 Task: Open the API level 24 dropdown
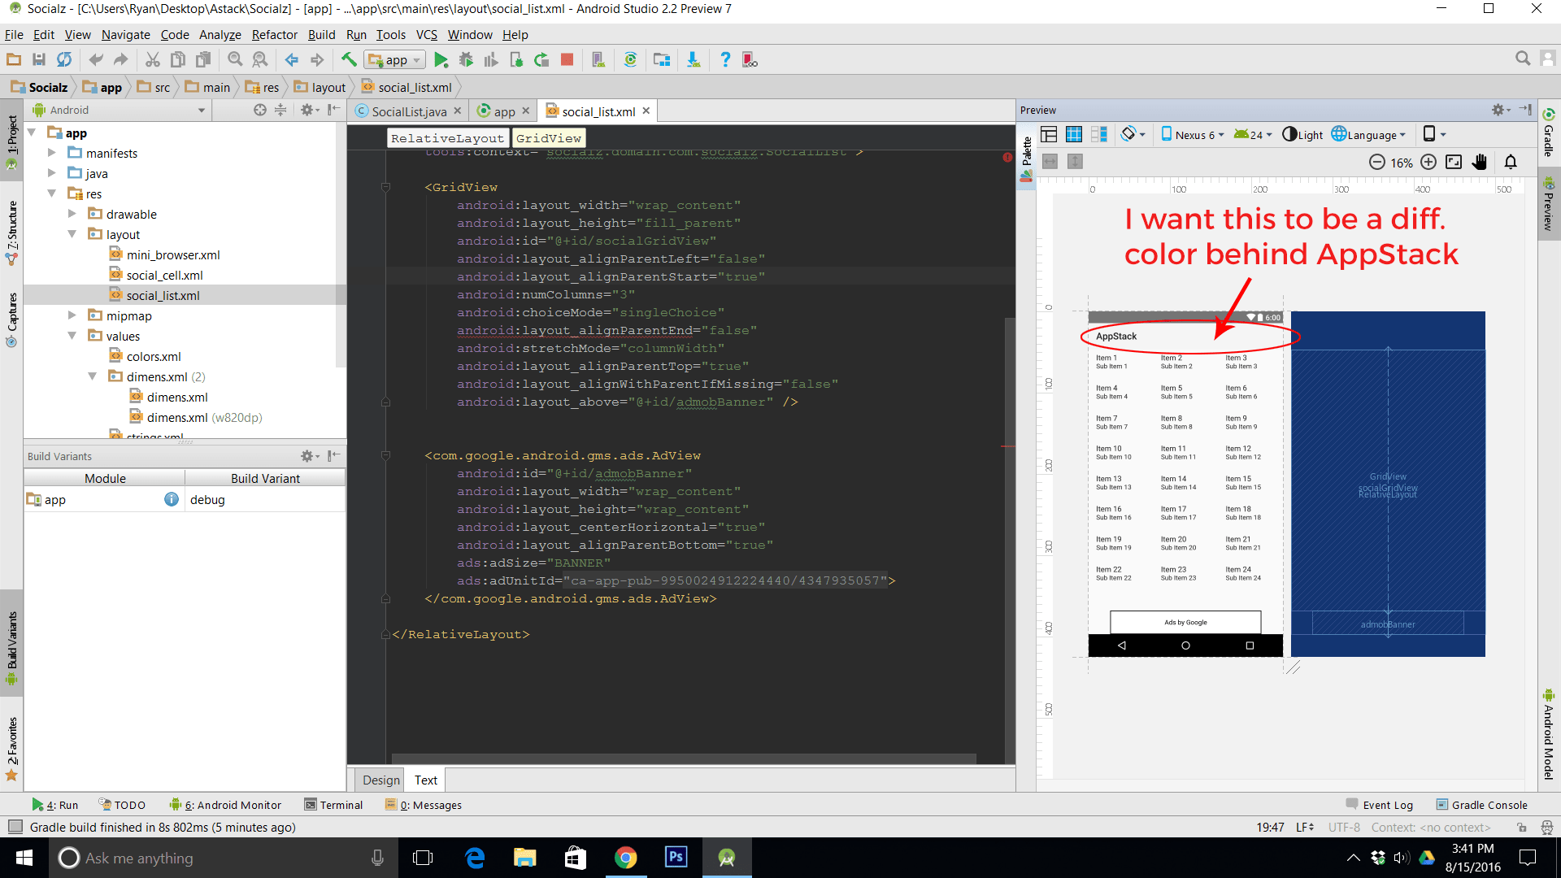[x=1252, y=134]
